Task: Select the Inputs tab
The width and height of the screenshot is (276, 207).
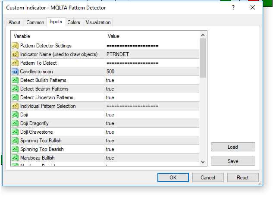Action: pyautogui.click(x=56, y=22)
